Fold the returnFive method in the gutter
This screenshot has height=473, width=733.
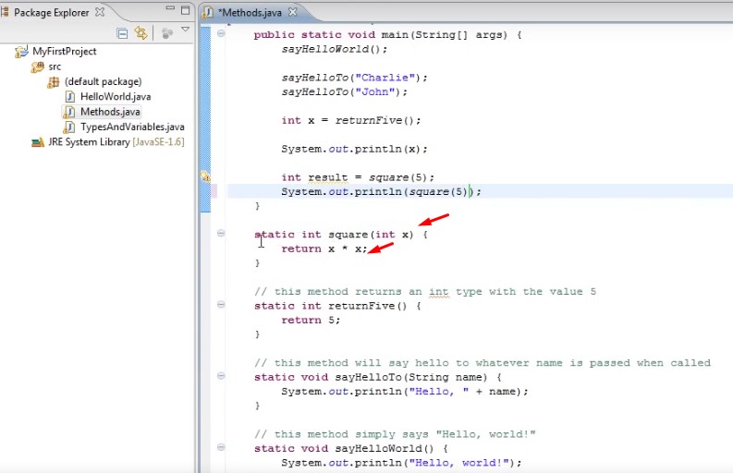coord(221,305)
